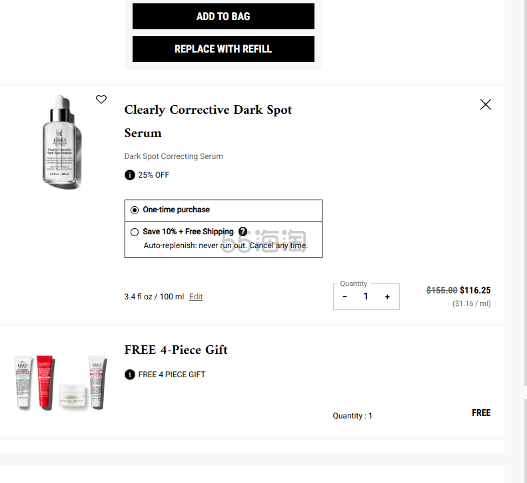Increase quantity with plus button

[x=387, y=297]
